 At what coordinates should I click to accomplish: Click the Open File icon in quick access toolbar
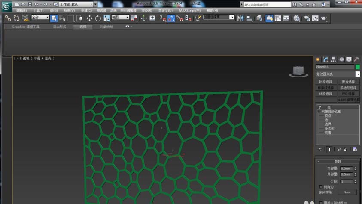pyautogui.click(x=24, y=4)
